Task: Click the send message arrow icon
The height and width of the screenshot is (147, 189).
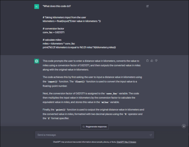Action: click(150, 135)
